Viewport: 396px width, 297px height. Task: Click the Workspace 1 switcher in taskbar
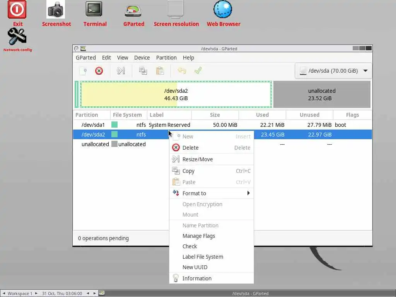click(20, 294)
